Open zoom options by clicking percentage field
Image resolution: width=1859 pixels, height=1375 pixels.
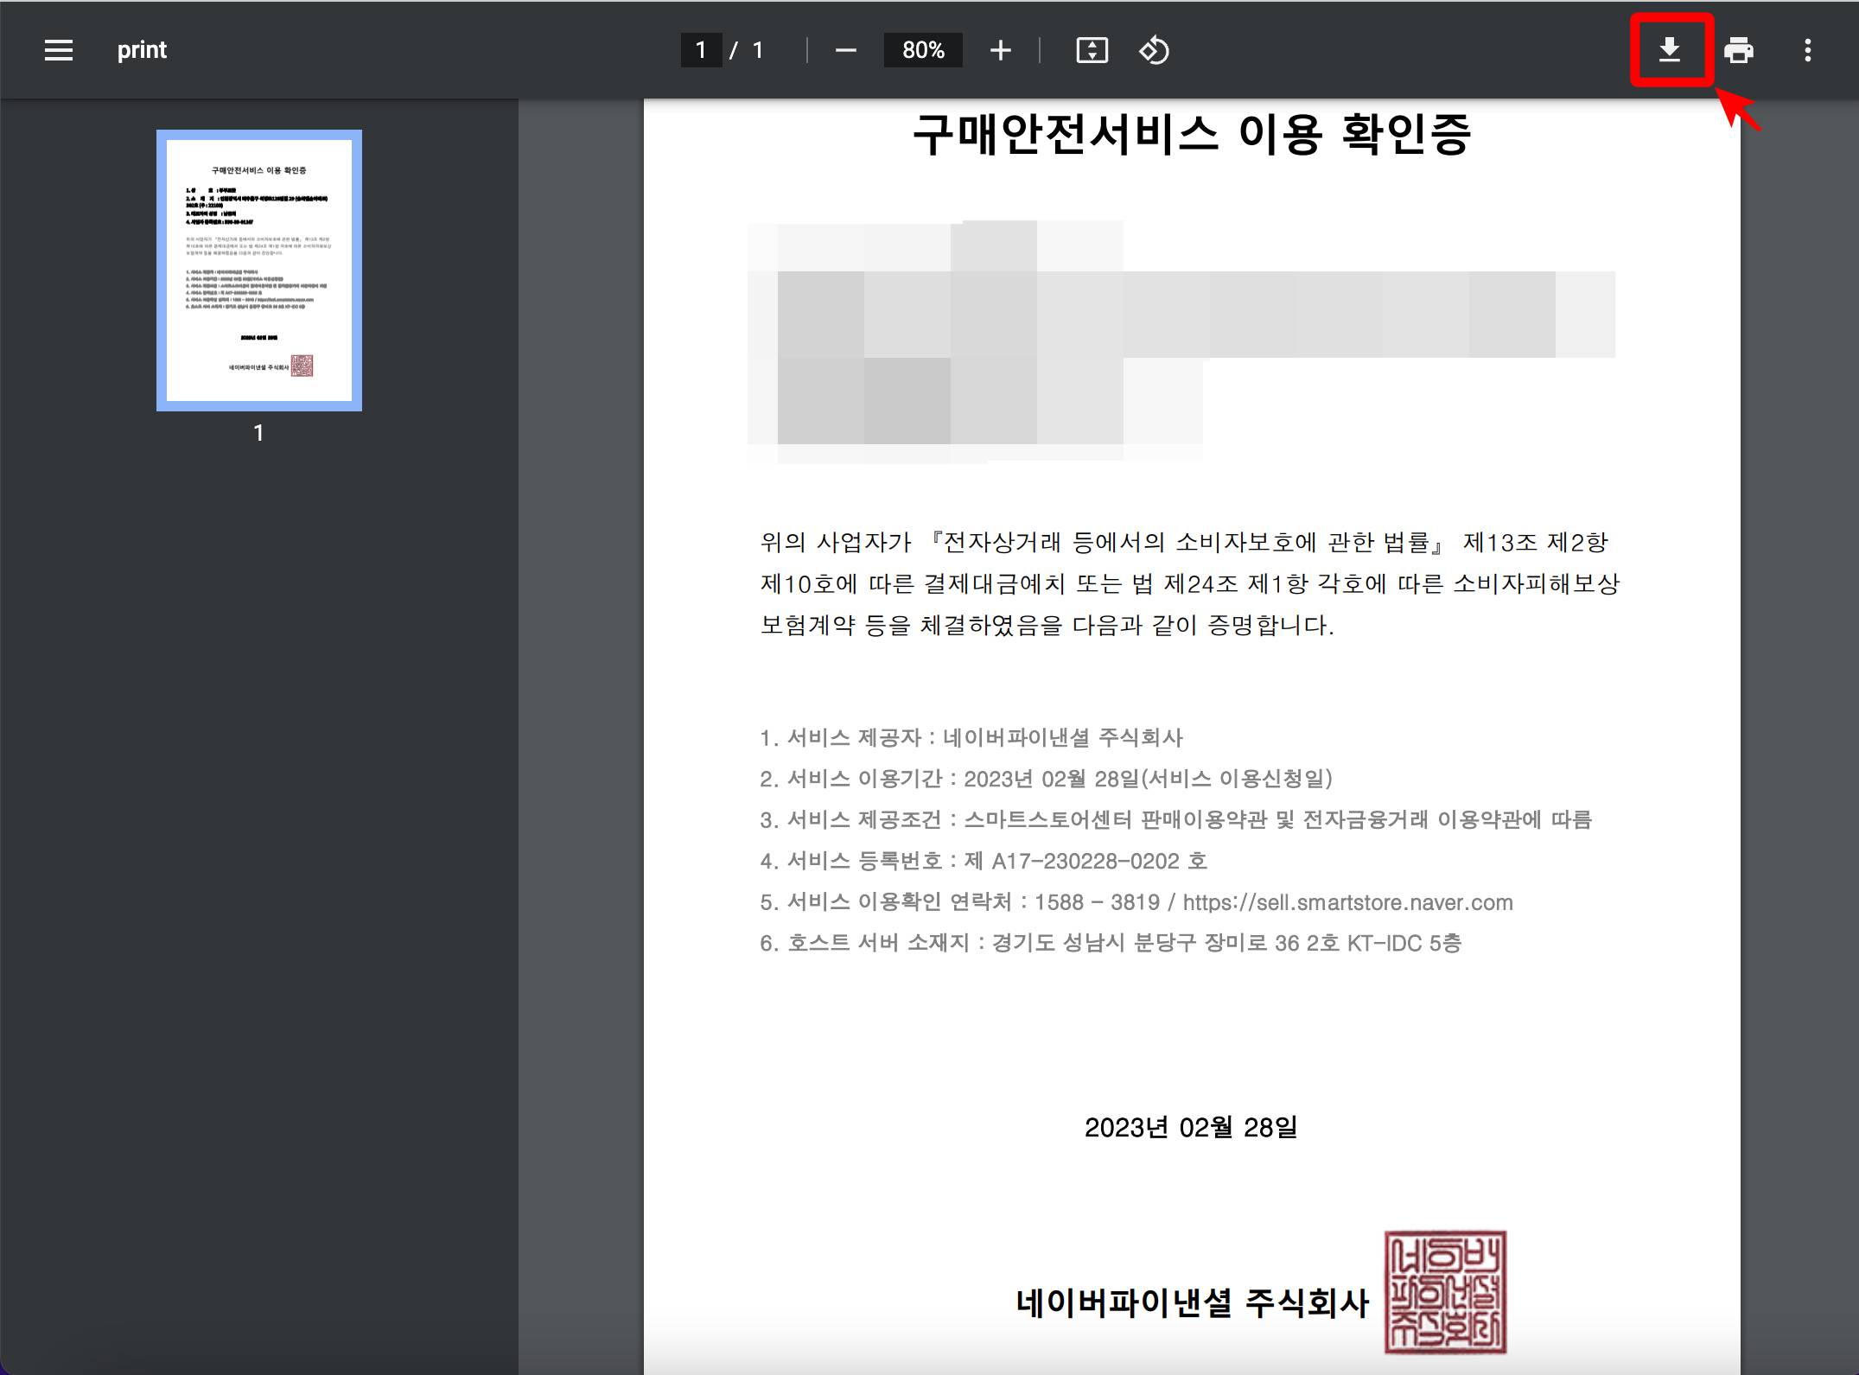point(923,50)
